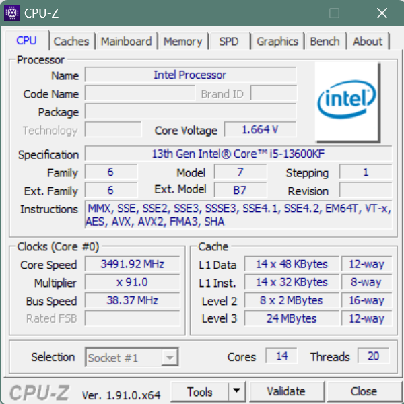Click Core Speed value 3491.92 MHz
Image resolution: width=404 pixels, height=404 pixels.
[x=132, y=264]
